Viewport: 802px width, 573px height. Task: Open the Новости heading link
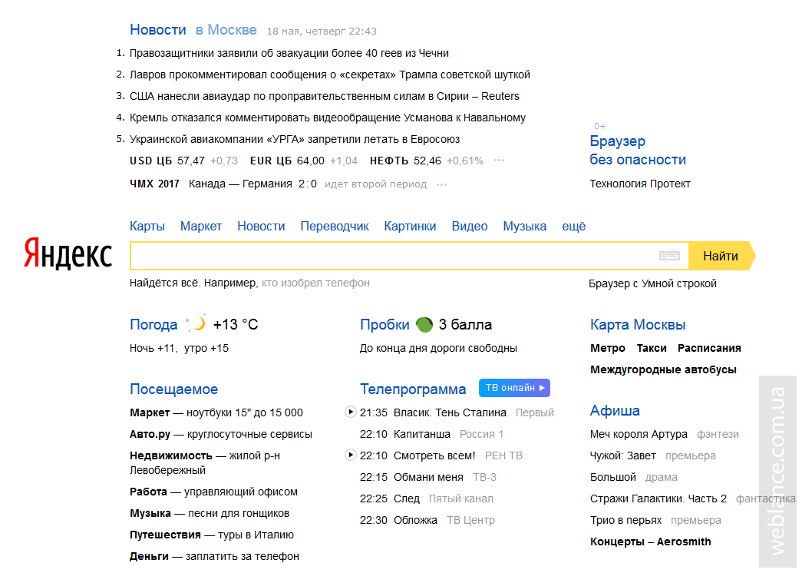pyautogui.click(x=157, y=30)
